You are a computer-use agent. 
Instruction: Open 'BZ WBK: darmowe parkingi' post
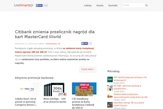[127, 87]
